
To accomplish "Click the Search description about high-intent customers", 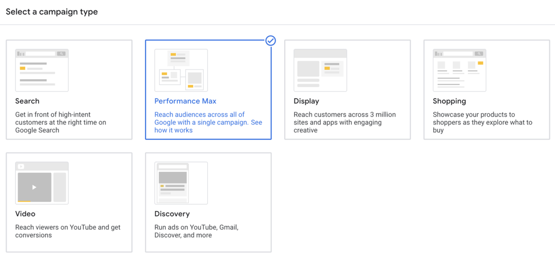I will [61, 122].
